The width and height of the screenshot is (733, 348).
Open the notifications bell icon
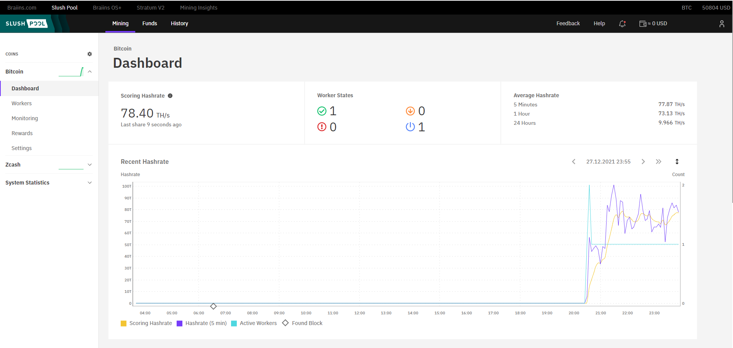(622, 24)
